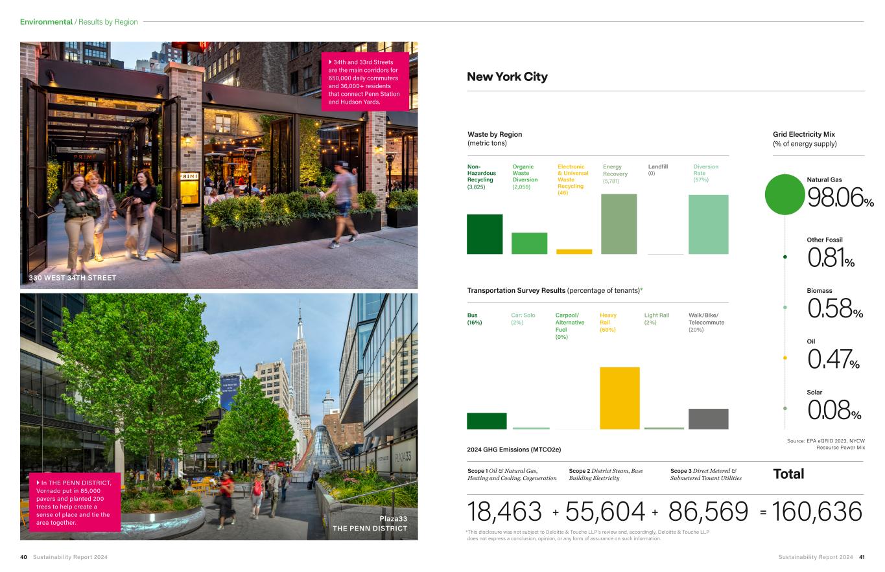This screenshot has height=572, width=885.
Task: Click the Environmental section header link
Action: pyautogui.click(x=46, y=22)
